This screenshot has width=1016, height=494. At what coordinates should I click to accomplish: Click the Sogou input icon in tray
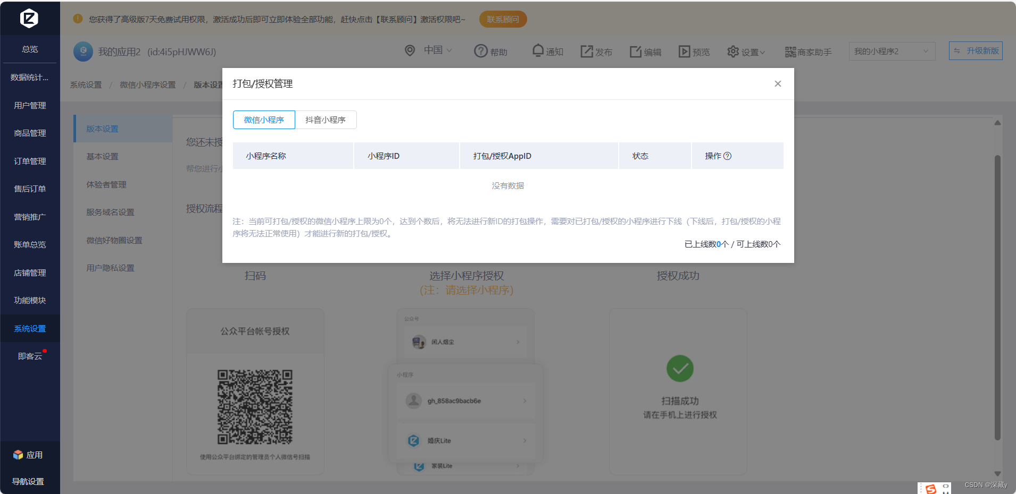point(930,489)
